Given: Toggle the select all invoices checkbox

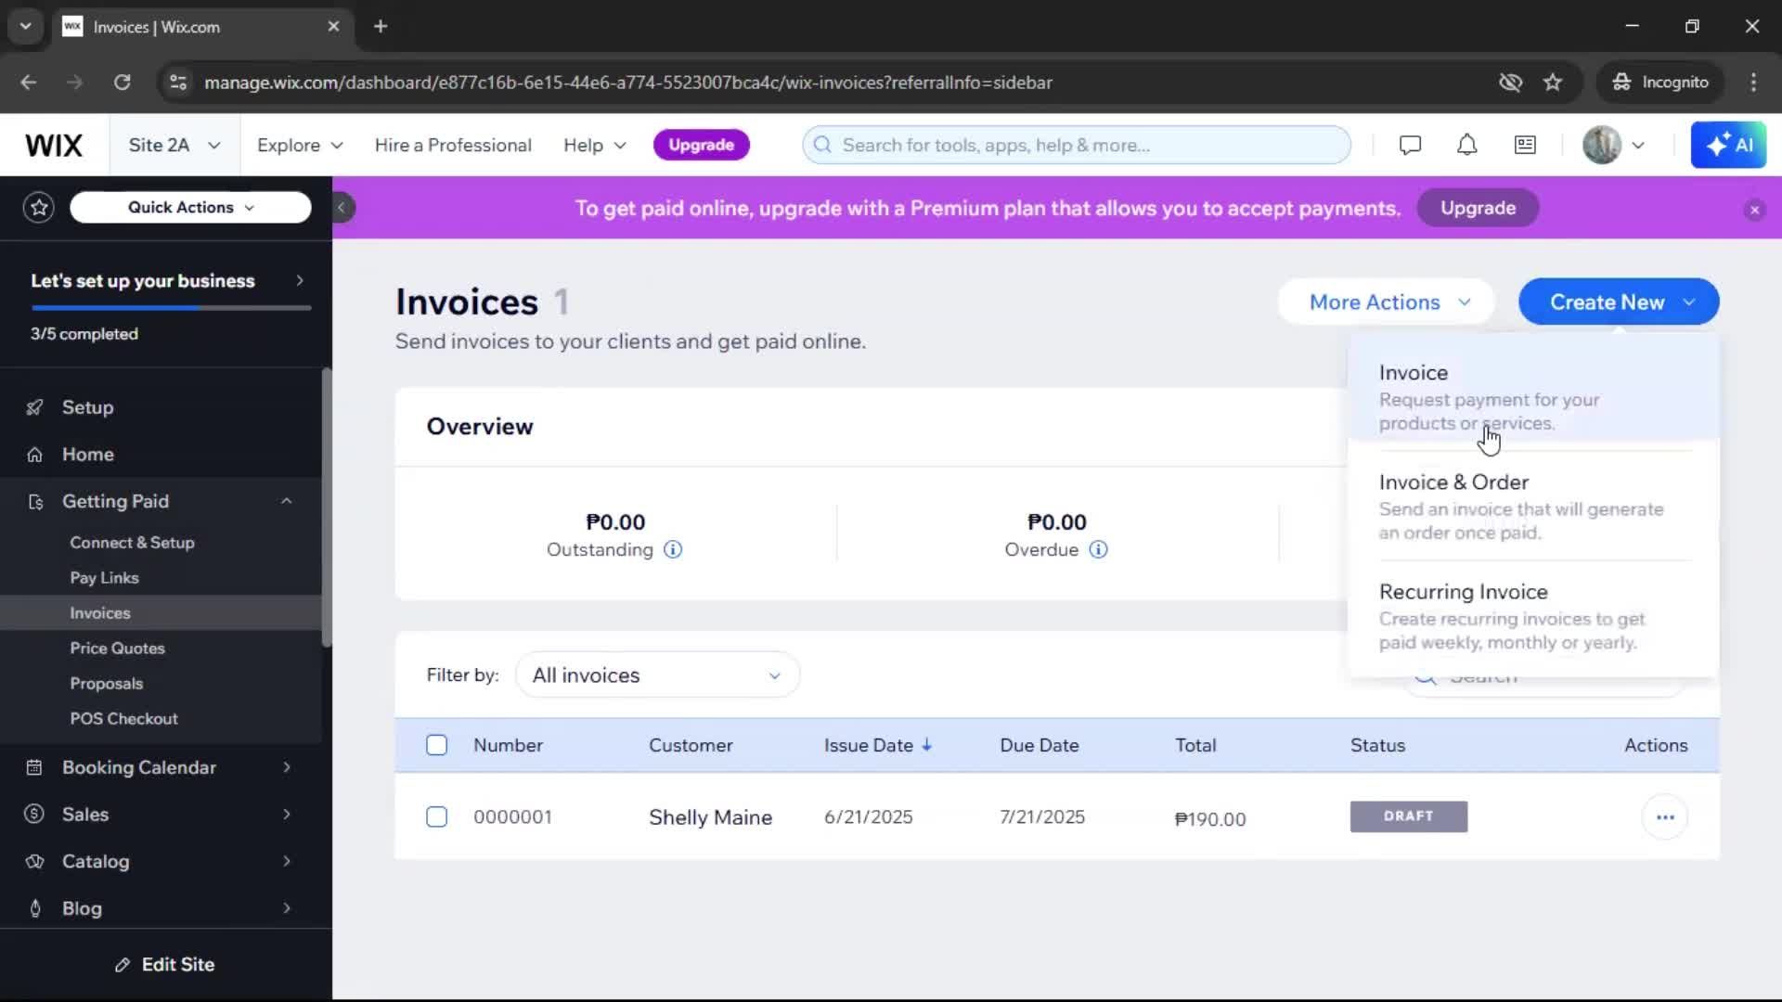Looking at the screenshot, I should (436, 745).
